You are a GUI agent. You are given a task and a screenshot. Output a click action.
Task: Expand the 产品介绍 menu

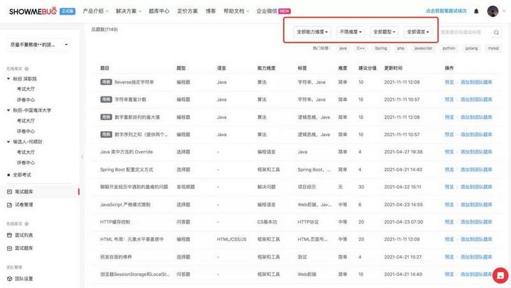96,11
